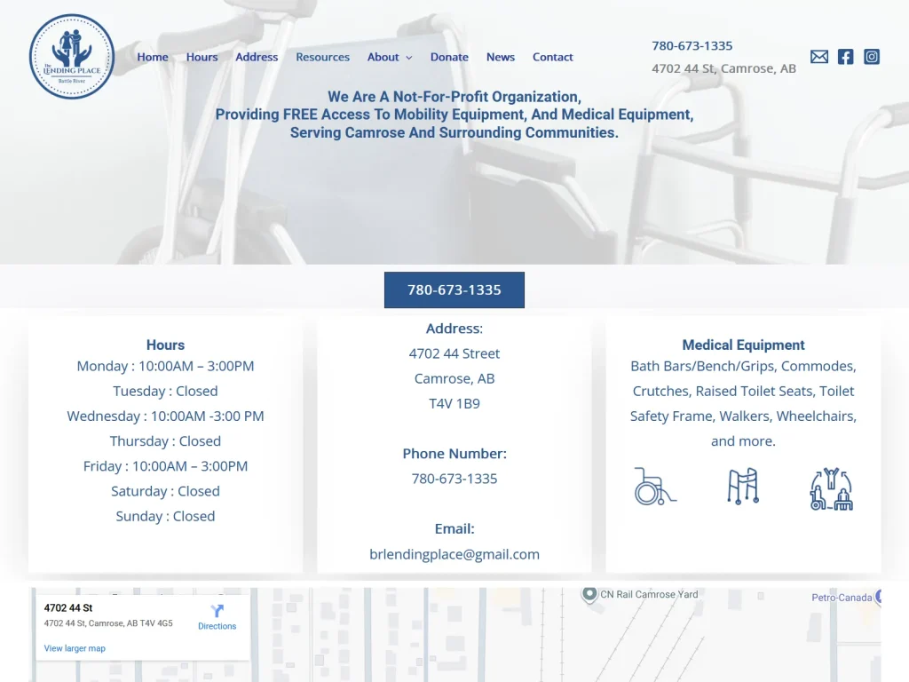Open the Donate page
The height and width of the screenshot is (682, 909).
(x=449, y=57)
